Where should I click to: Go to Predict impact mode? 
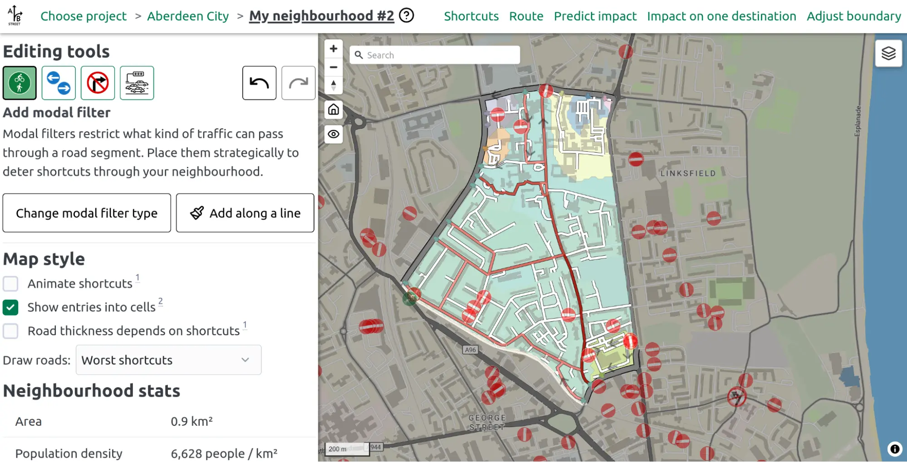(x=595, y=16)
